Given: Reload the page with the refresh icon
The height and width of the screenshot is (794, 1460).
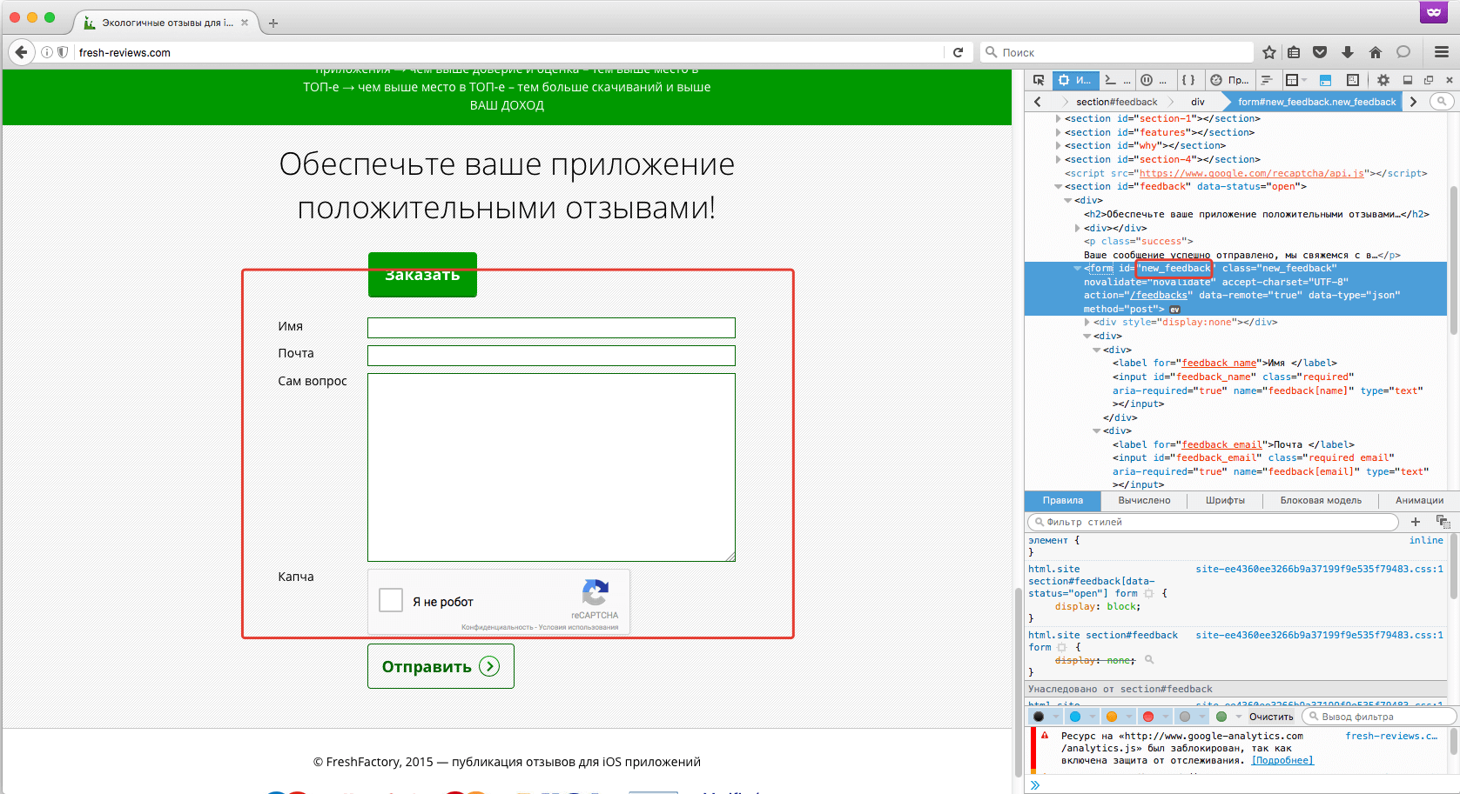Looking at the screenshot, I should tap(958, 52).
